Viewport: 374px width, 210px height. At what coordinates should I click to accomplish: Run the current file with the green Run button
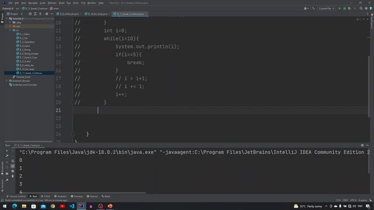pyautogui.click(x=340, y=8)
